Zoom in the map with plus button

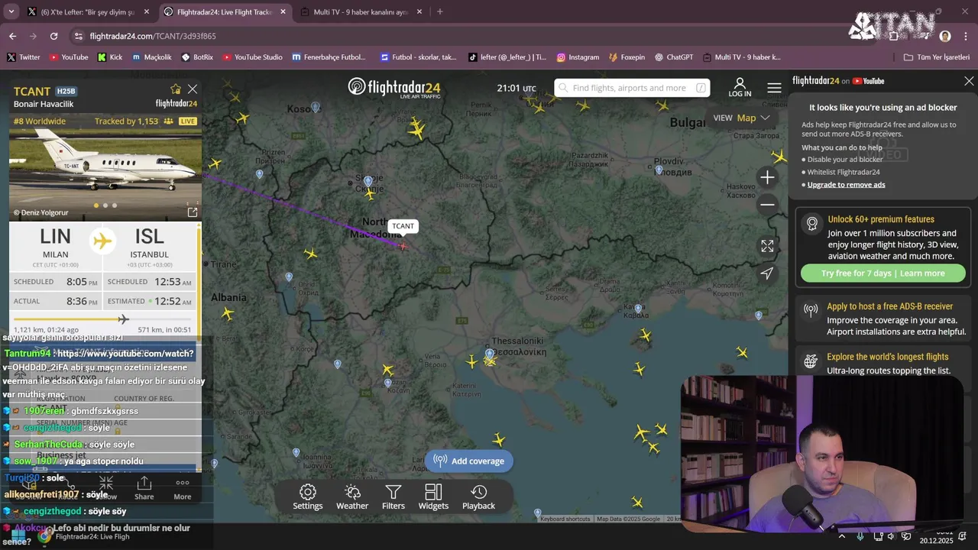[767, 177]
